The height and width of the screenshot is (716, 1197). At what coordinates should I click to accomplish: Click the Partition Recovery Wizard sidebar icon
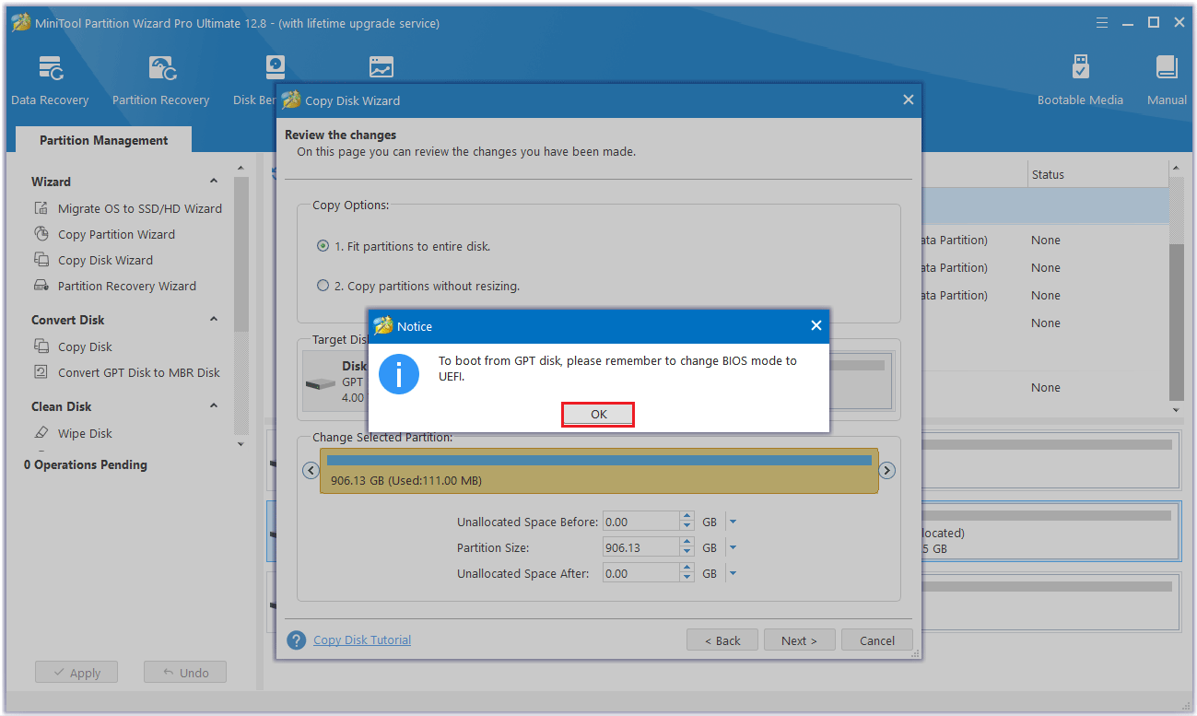(41, 286)
